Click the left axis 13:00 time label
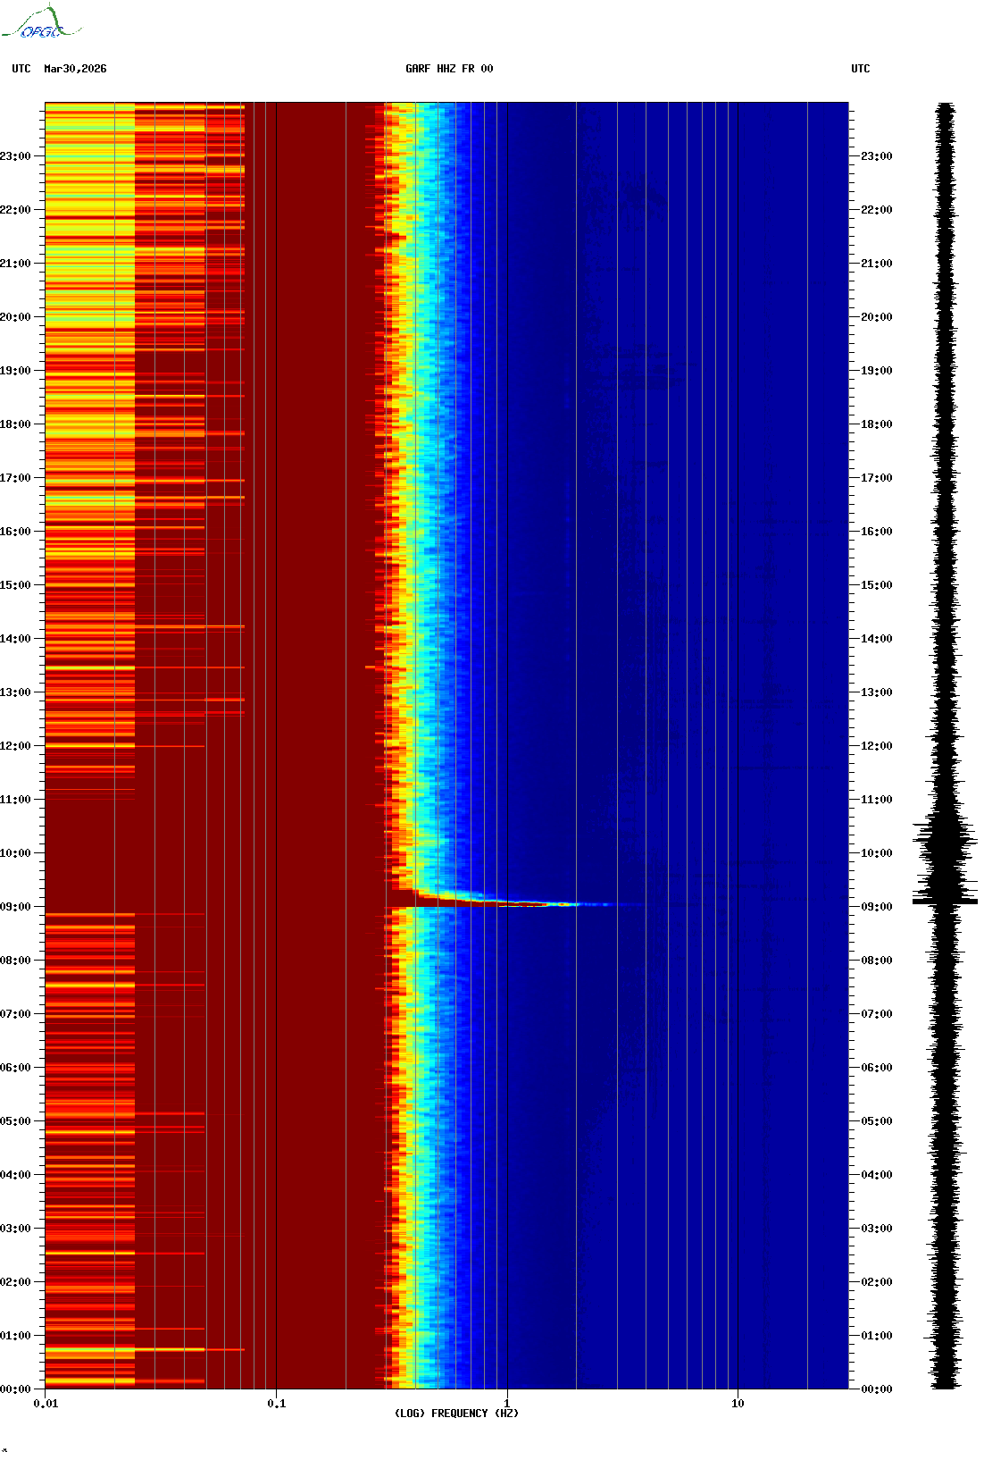Screen dimensions: 984x1460 15,692
